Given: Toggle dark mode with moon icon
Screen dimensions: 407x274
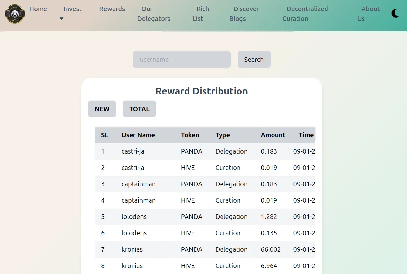Looking at the screenshot, I should point(395,13).
